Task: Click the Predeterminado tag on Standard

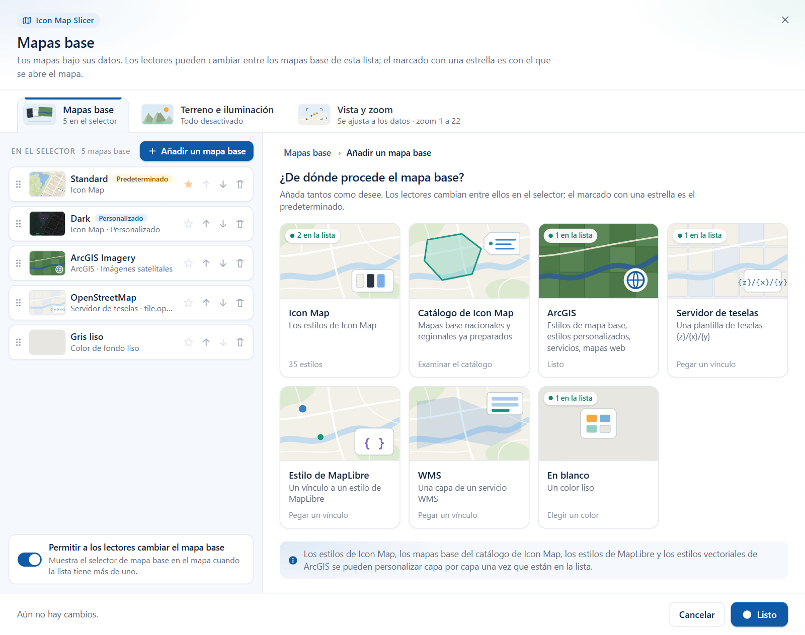Action: coord(142,179)
